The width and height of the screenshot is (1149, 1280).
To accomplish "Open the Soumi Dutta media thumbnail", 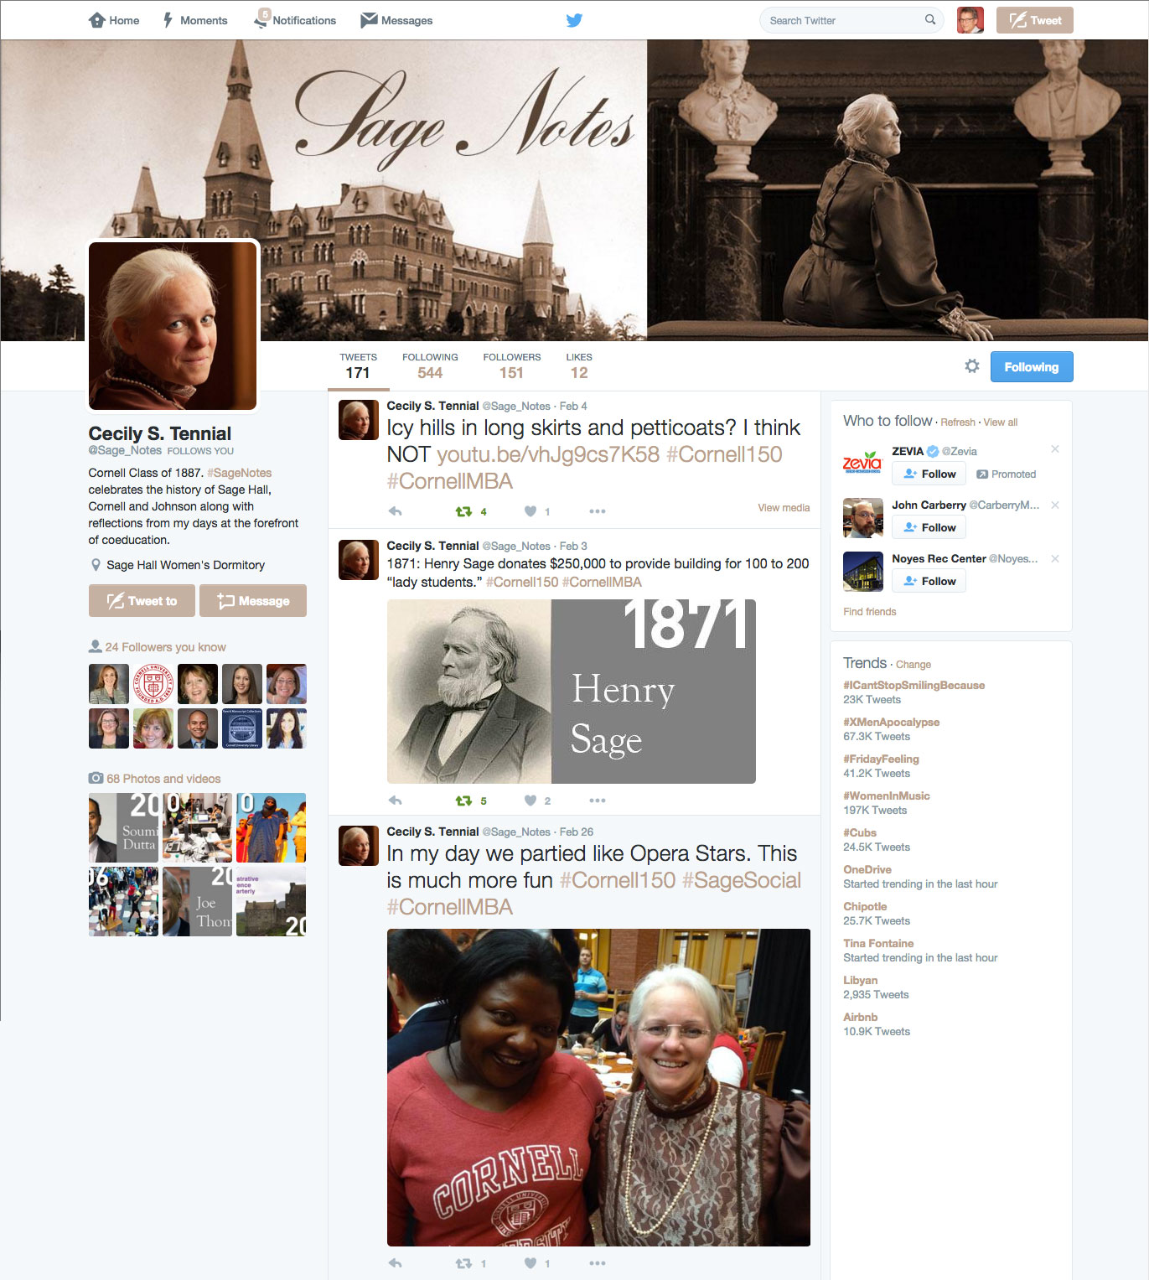I will pos(123,828).
